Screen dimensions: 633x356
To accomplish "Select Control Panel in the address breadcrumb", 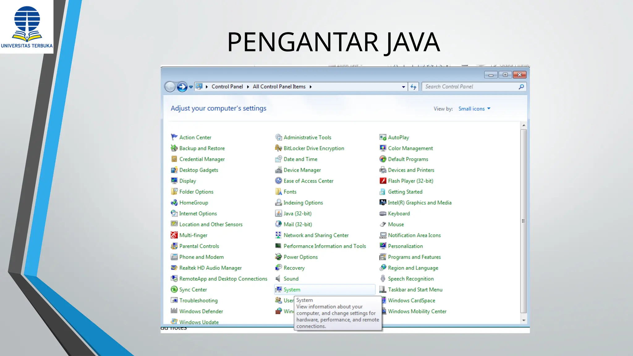I will click(227, 87).
